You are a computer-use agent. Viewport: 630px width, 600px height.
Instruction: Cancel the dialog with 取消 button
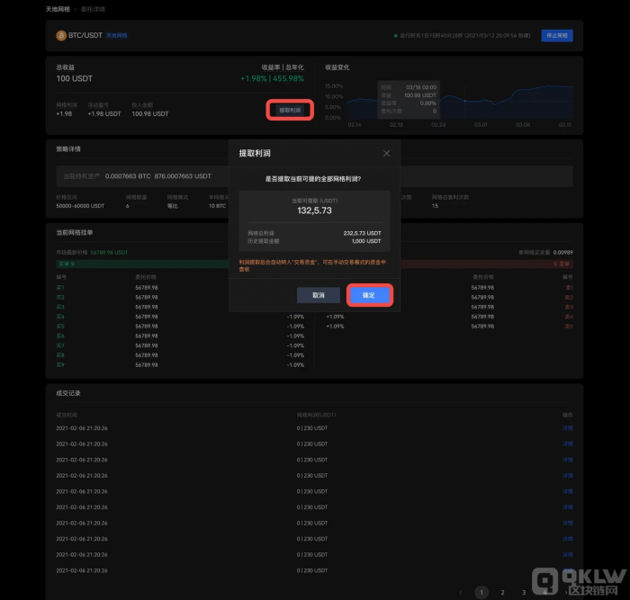click(x=319, y=295)
